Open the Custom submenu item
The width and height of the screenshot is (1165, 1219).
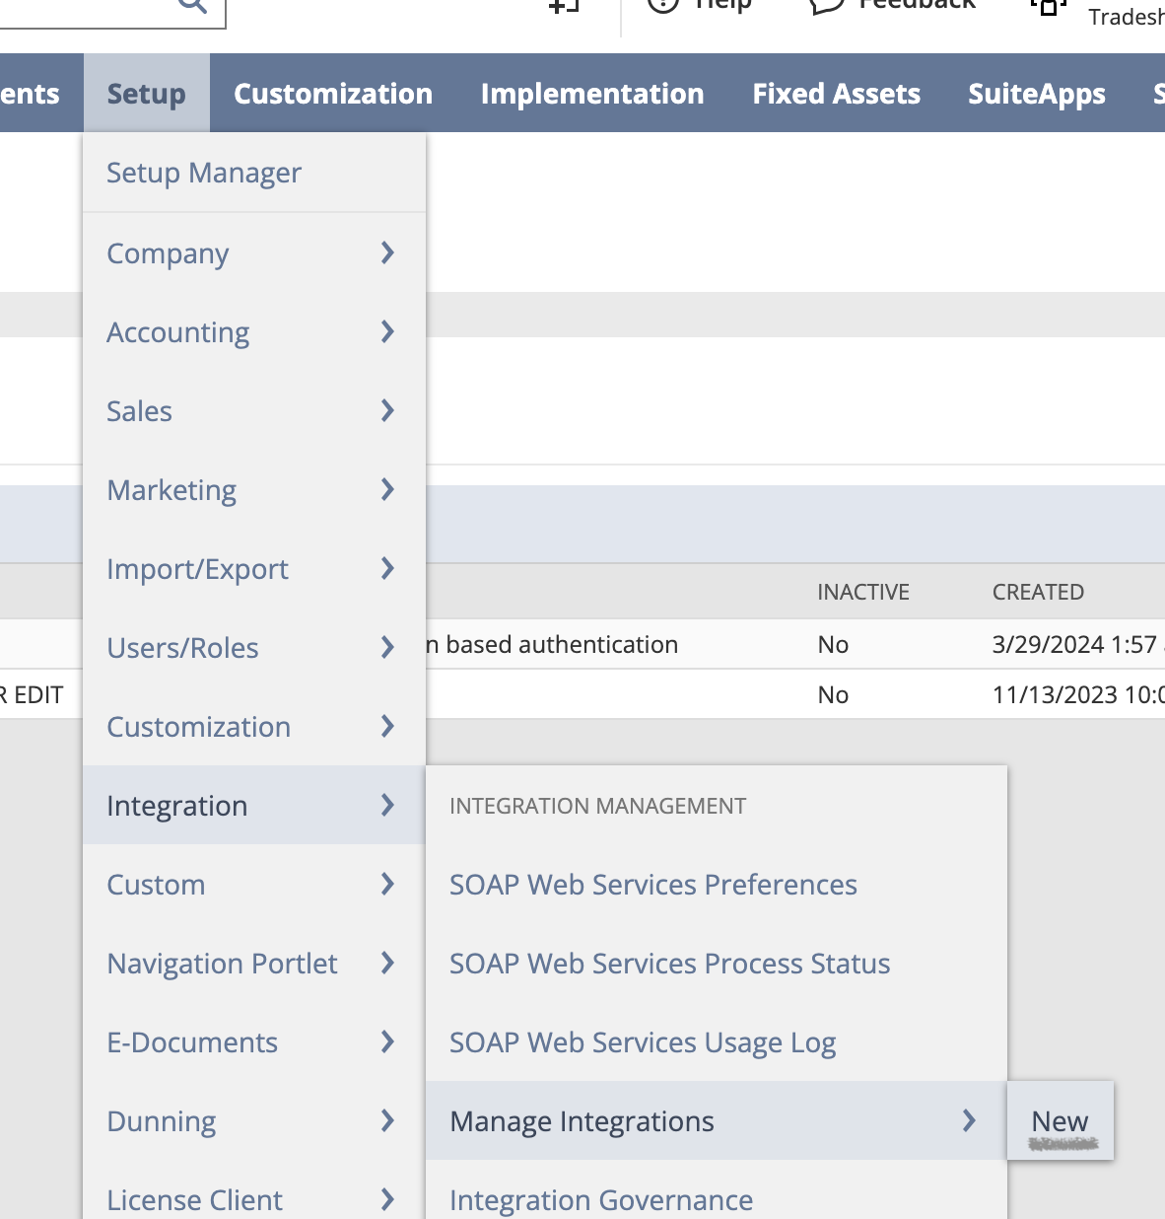tap(254, 885)
